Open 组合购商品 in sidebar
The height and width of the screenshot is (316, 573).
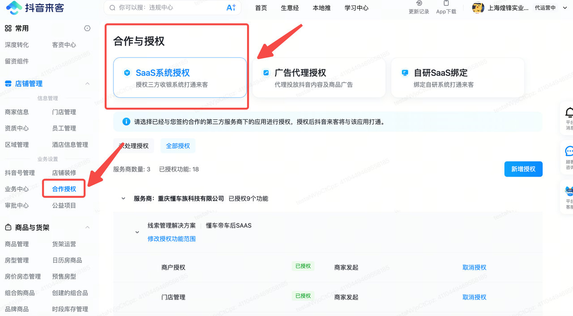point(20,293)
